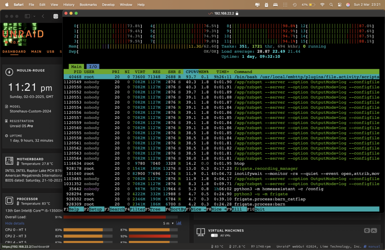Open Time Machine menu bar icon

click(295, 5)
